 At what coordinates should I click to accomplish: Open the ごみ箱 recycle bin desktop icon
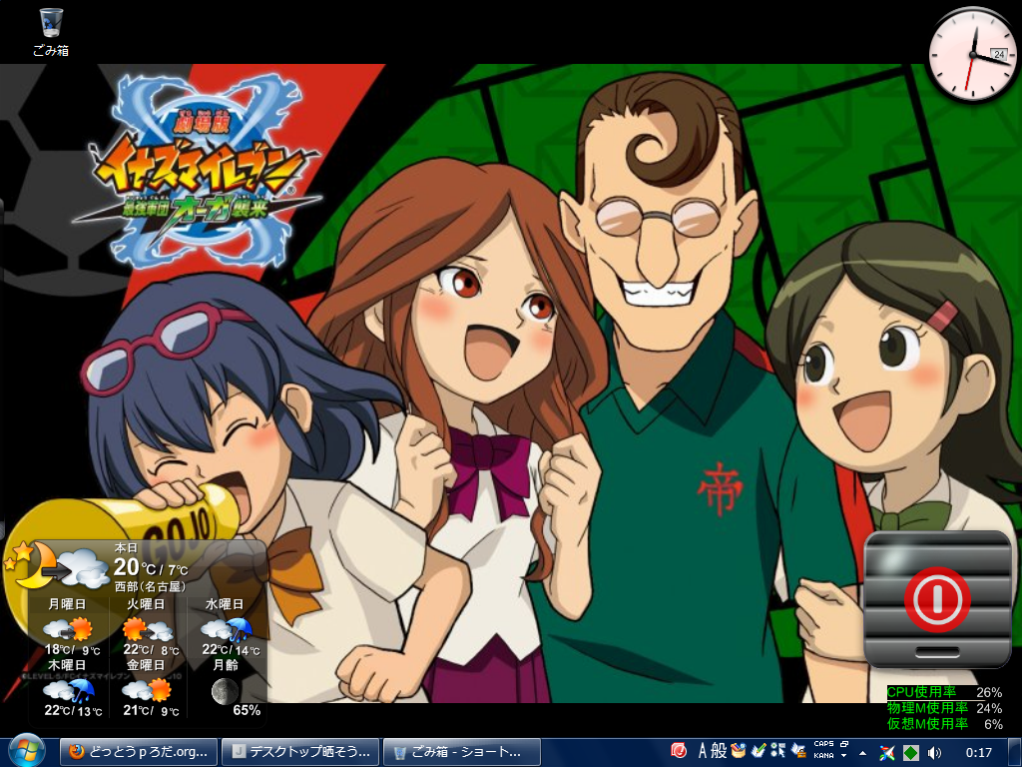[x=51, y=32]
